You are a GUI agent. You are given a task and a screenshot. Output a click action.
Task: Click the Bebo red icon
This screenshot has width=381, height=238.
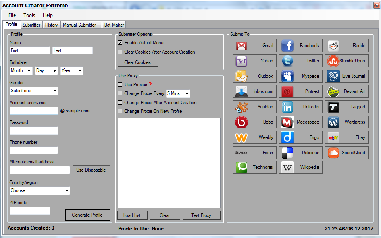pyautogui.click(x=242, y=122)
